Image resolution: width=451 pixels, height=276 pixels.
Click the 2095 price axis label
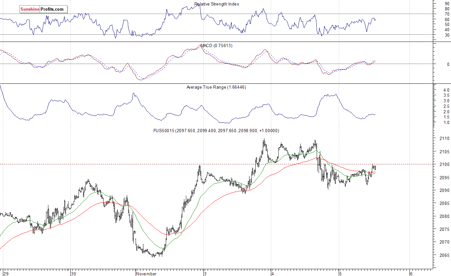tap(444, 177)
